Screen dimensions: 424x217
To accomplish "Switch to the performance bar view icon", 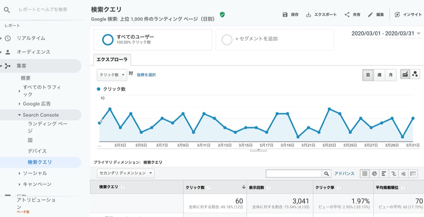I will pyautogui.click(x=384, y=173).
